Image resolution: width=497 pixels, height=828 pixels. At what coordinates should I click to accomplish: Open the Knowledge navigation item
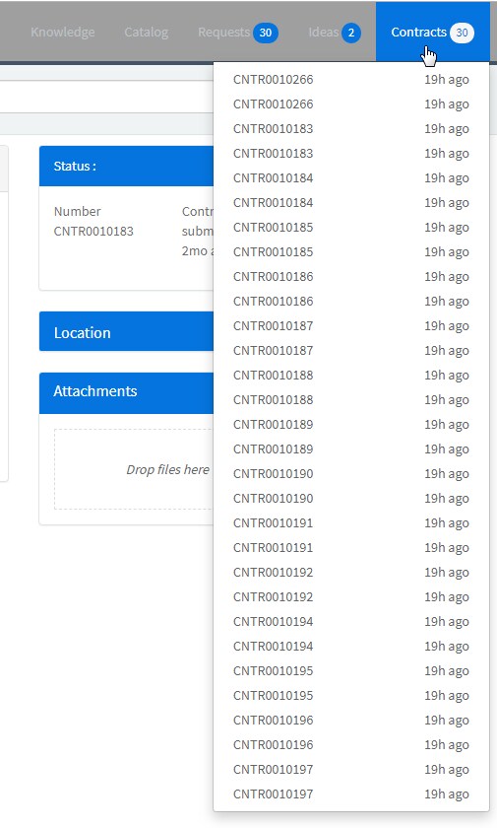63,33
